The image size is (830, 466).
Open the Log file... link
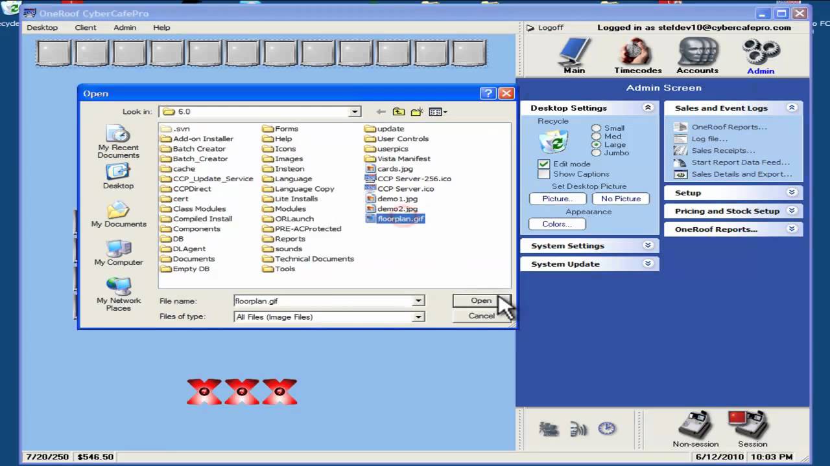coord(709,139)
